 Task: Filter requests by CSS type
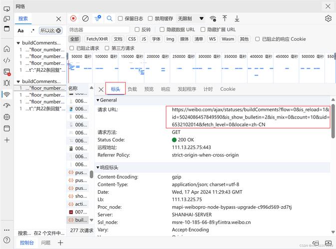click(132, 39)
